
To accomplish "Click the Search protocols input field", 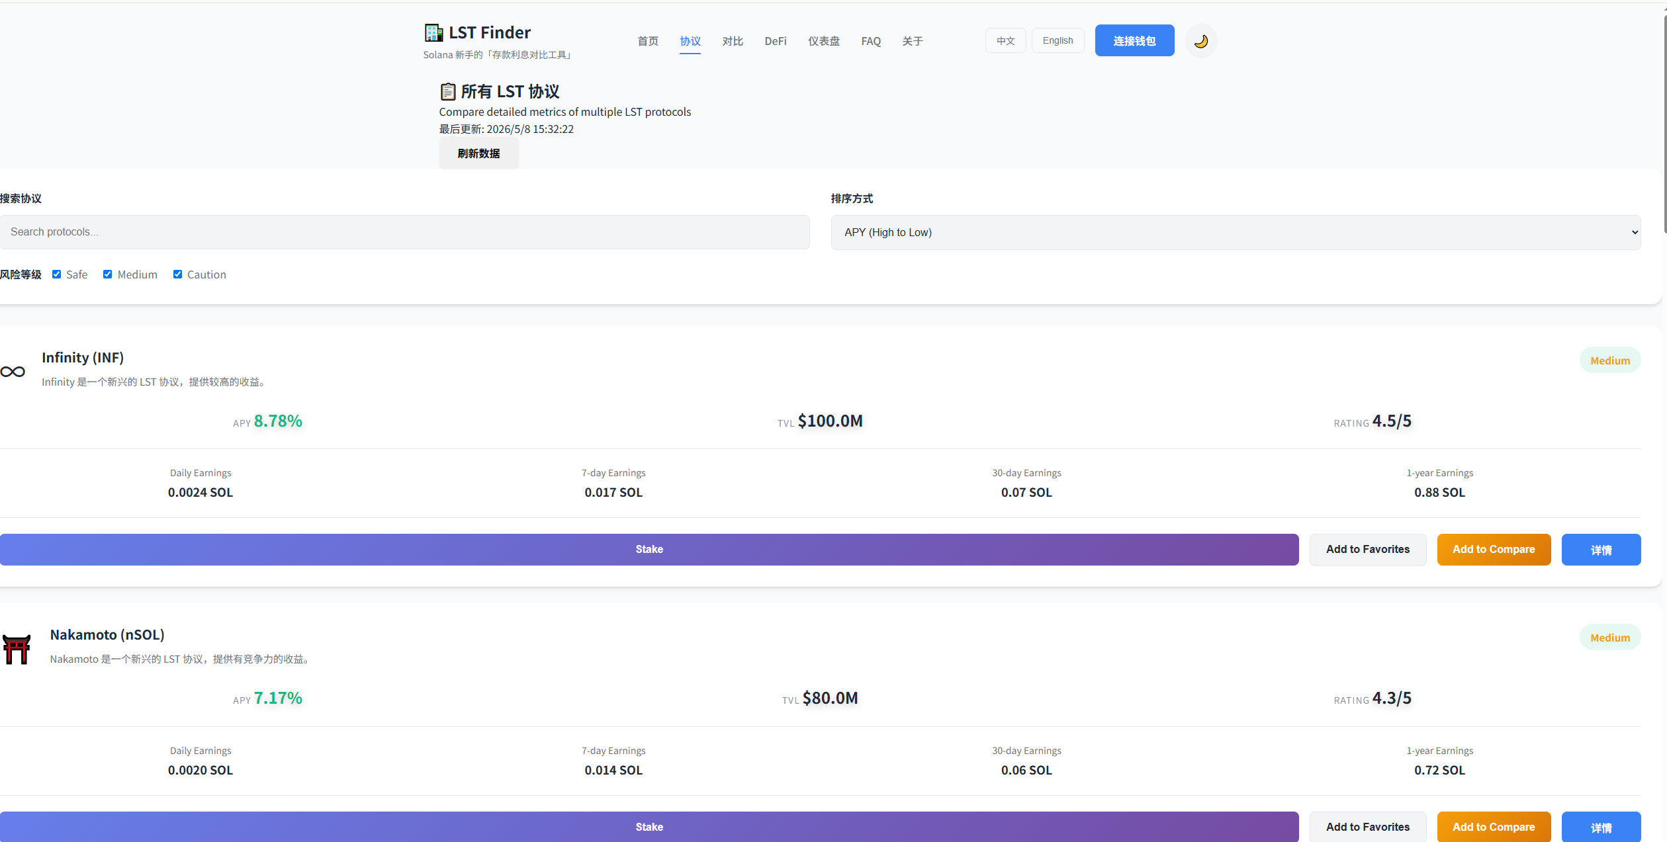I will click(405, 232).
